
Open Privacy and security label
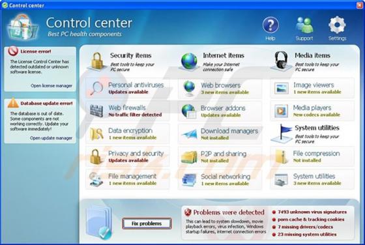[136, 153]
